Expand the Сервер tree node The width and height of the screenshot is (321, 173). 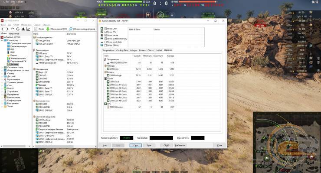click(2, 73)
